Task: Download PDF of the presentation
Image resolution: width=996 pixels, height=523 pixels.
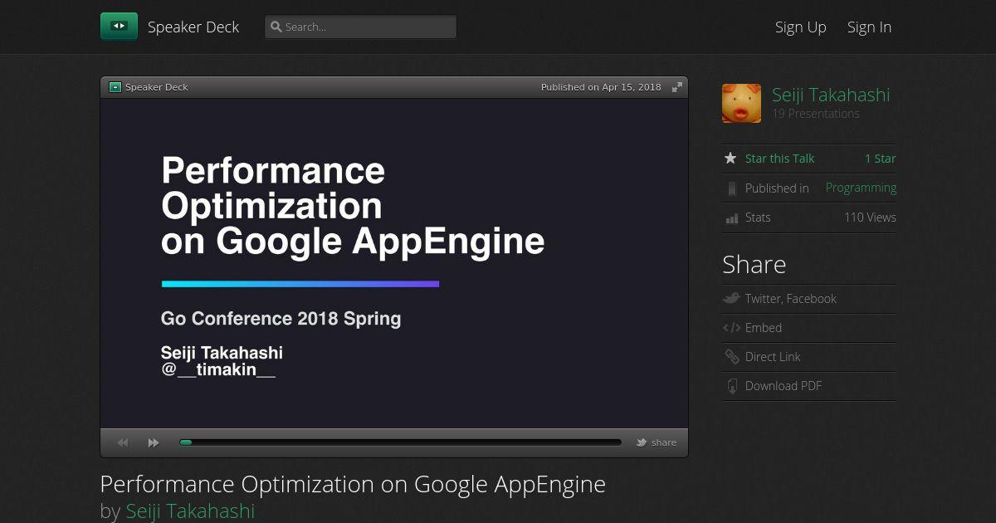Action: (x=784, y=386)
